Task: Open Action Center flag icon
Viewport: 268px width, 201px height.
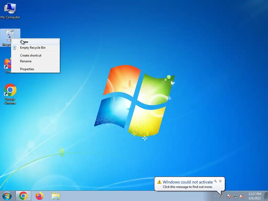Action: (x=229, y=196)
